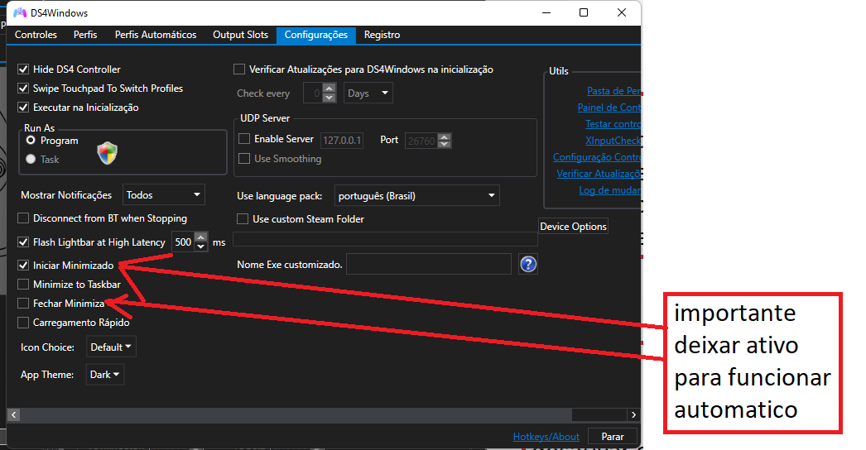Increase the UDP Port stepper
The width and height of the screenshot is (866, 450).
445,136
